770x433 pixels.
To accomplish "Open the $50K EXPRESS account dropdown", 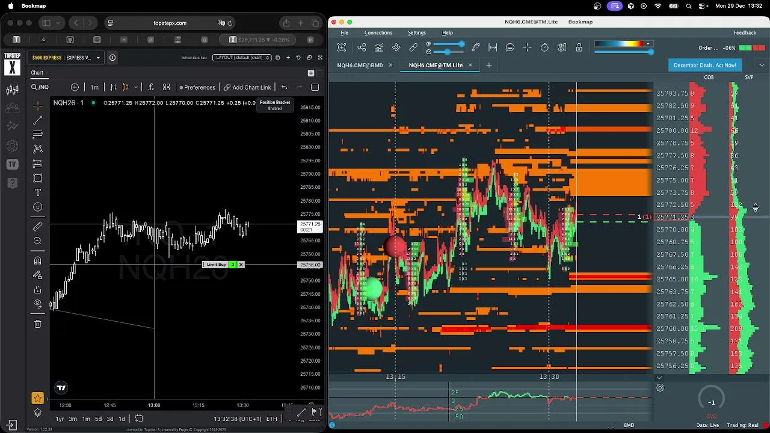I will [66, 58].
